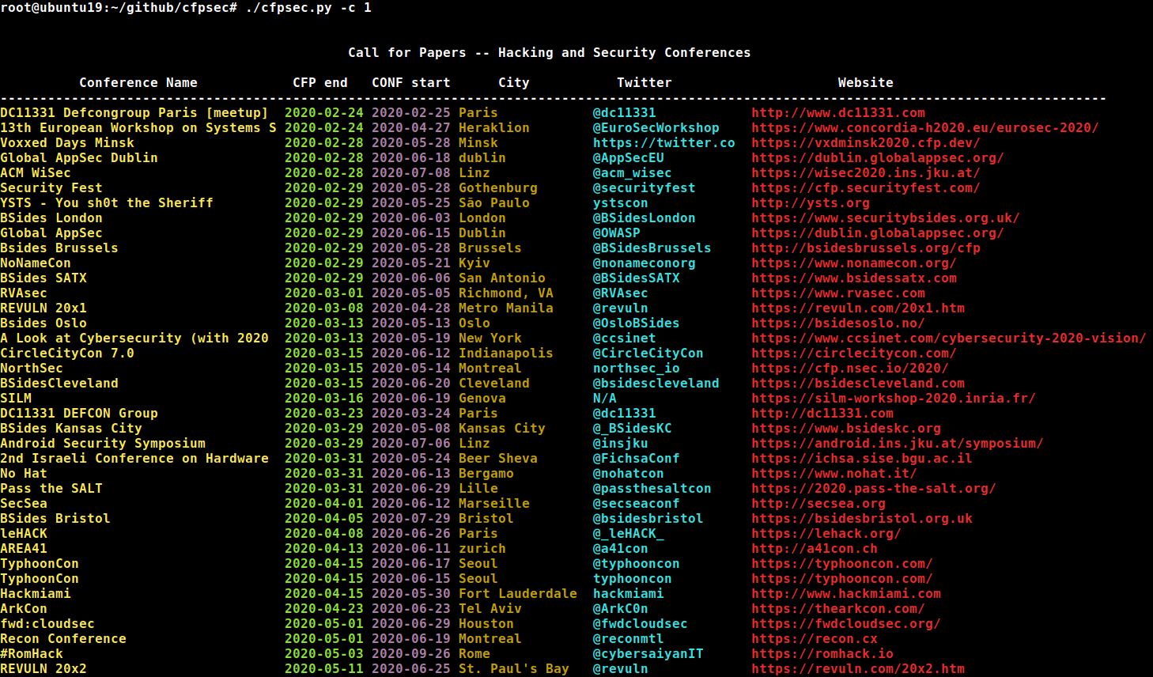
Task: Open the bsidesbrussels.org/cfp link
Action: click(x=866, y=248)
